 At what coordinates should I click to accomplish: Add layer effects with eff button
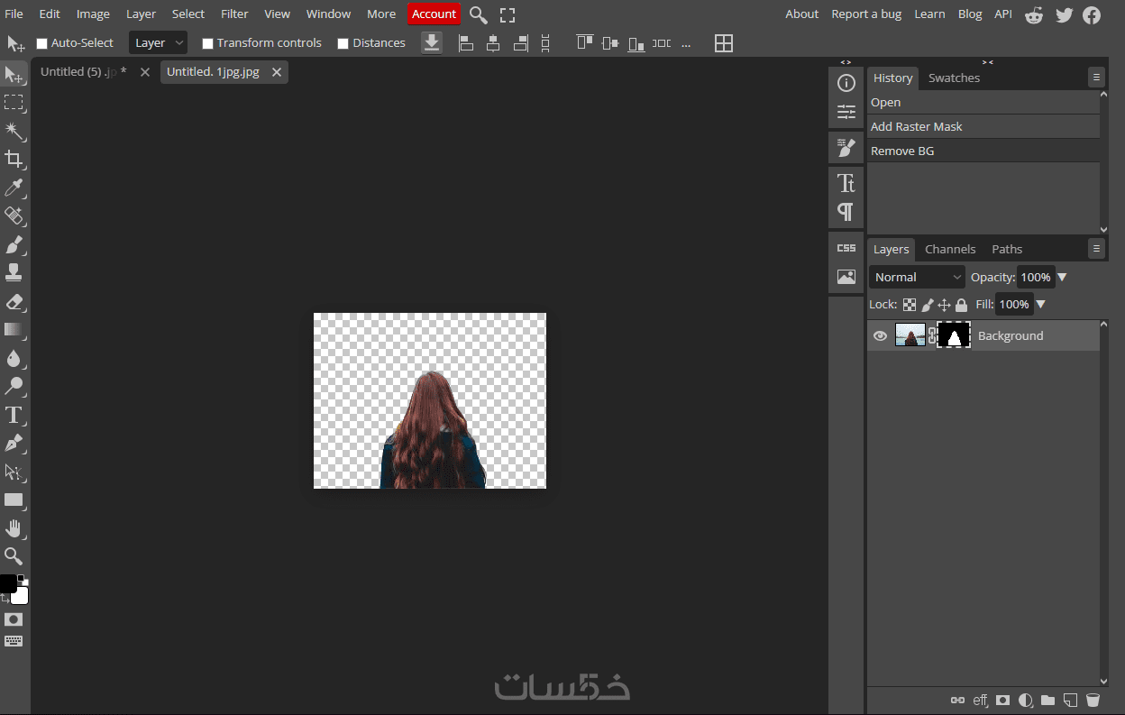pos(980,700)
